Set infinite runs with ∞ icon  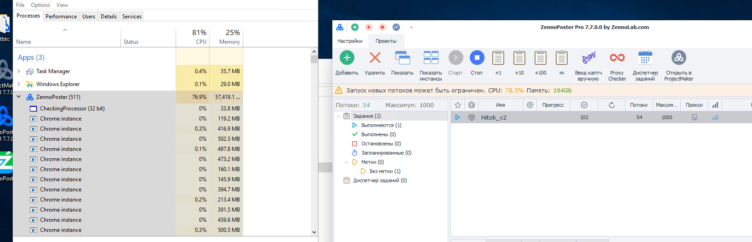[562, 58]
